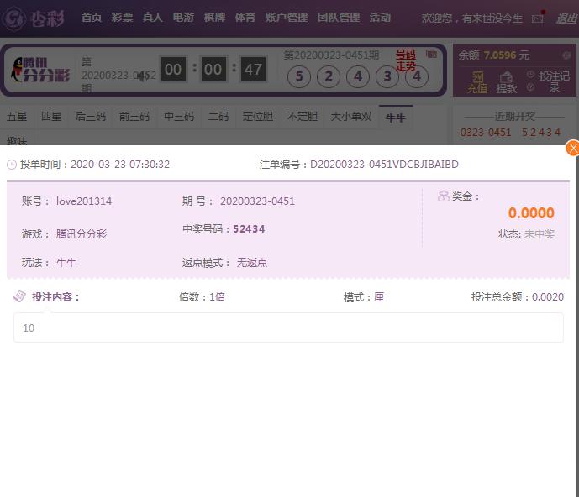Open the 电游 menu
This screenshot has height=497, width=579.
point(183,18)
